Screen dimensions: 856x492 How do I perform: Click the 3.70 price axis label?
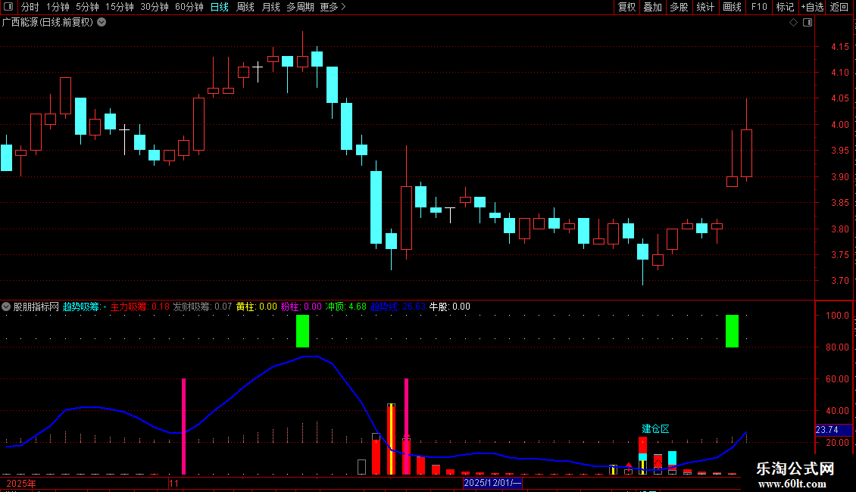pos(839,281)
